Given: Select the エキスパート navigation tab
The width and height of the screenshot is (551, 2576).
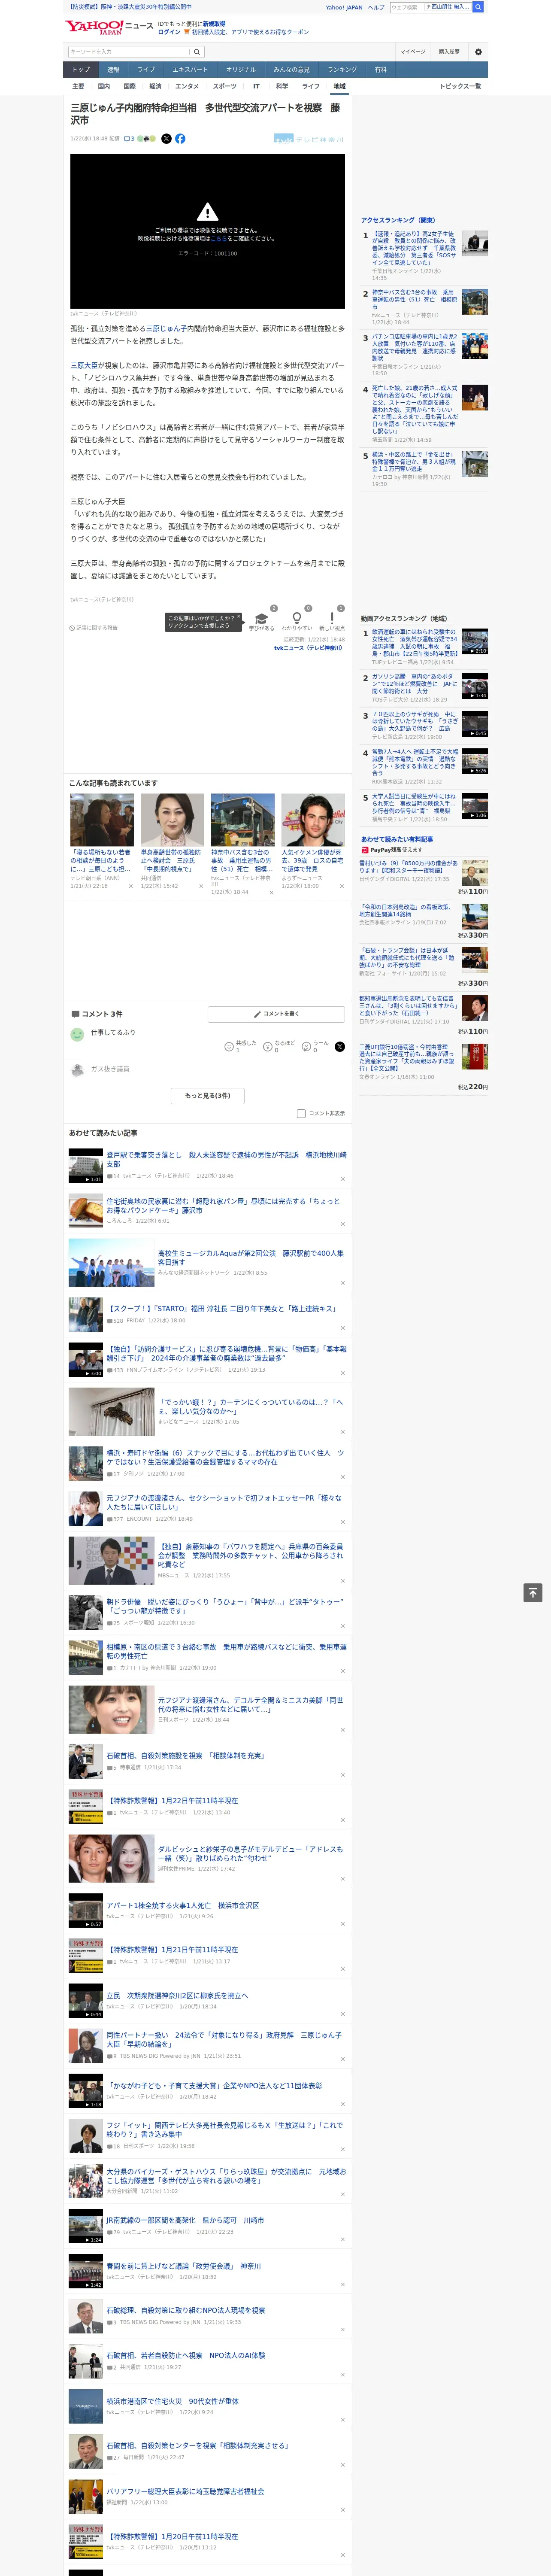Looking at the screenshot, I should click(190, 70).
